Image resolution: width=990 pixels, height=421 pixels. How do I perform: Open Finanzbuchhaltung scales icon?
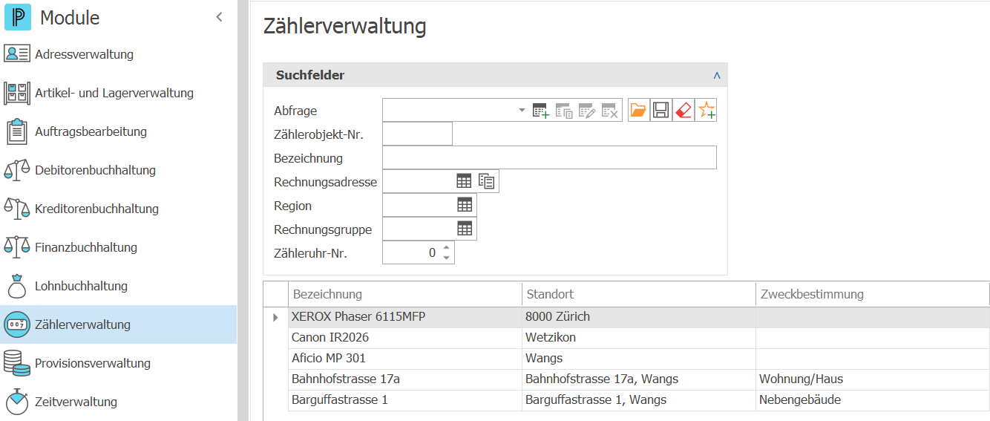pyautogui.click(x=17, y=247)
